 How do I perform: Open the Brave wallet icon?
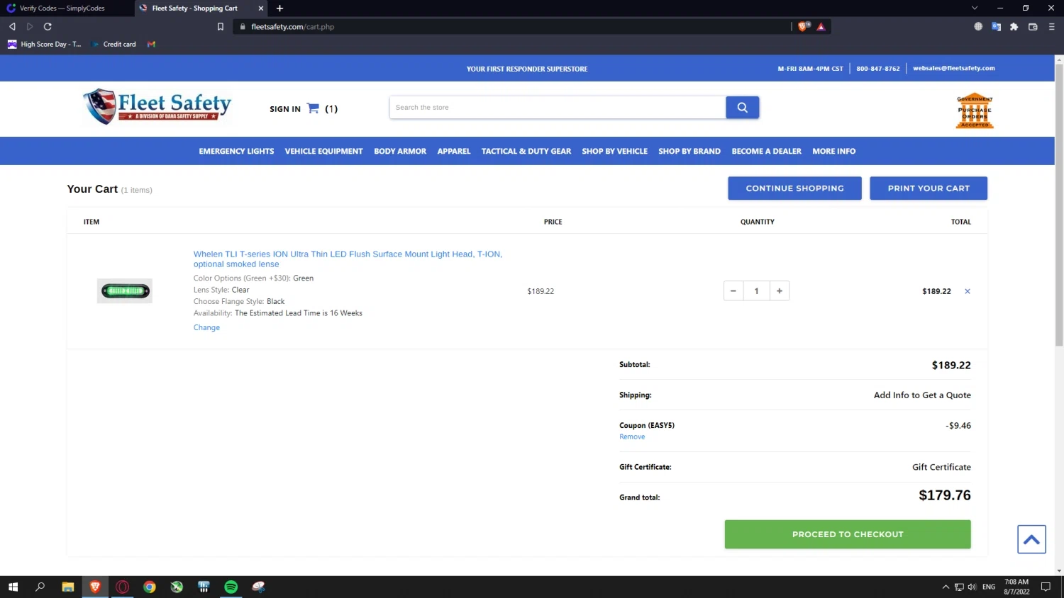tap(1033, 27)
